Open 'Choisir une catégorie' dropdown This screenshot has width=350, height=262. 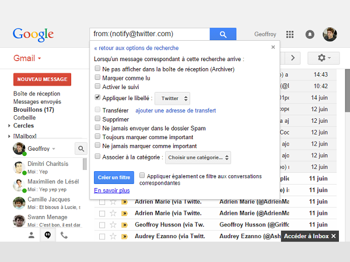198,158
